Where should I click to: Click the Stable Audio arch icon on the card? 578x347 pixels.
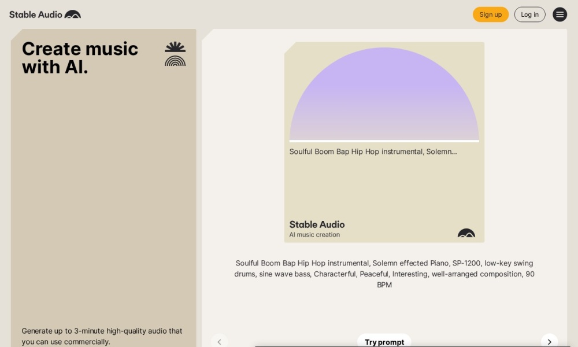pos(466,234)
